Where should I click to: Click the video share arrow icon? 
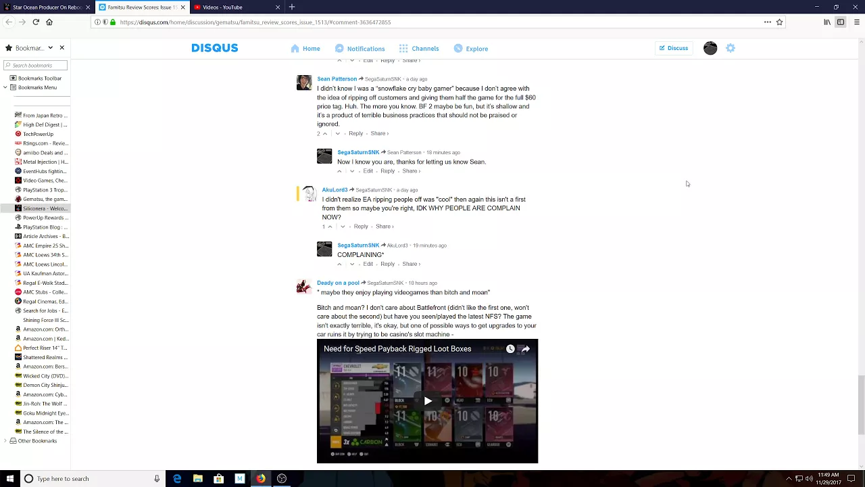(x=525, y=349)
